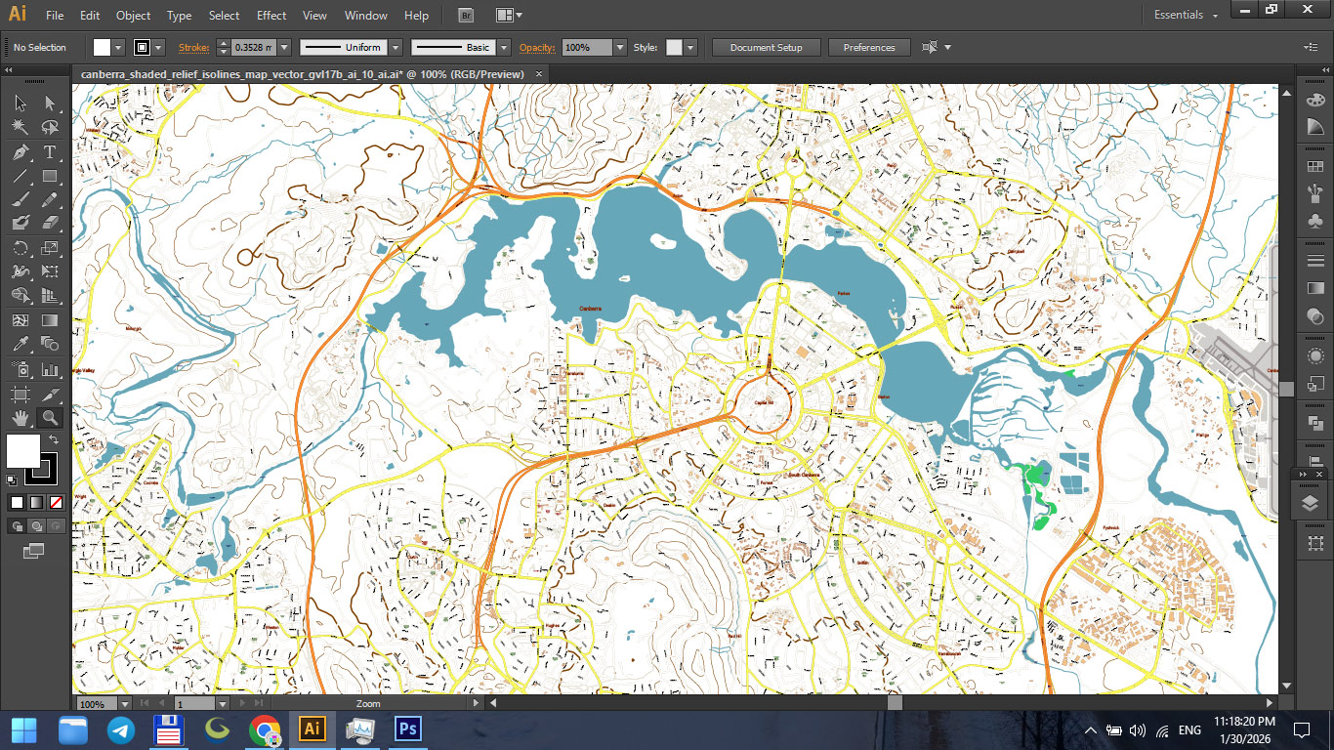Activate the Magic Wand tool

pyautogui.click(x=20, y=127)
